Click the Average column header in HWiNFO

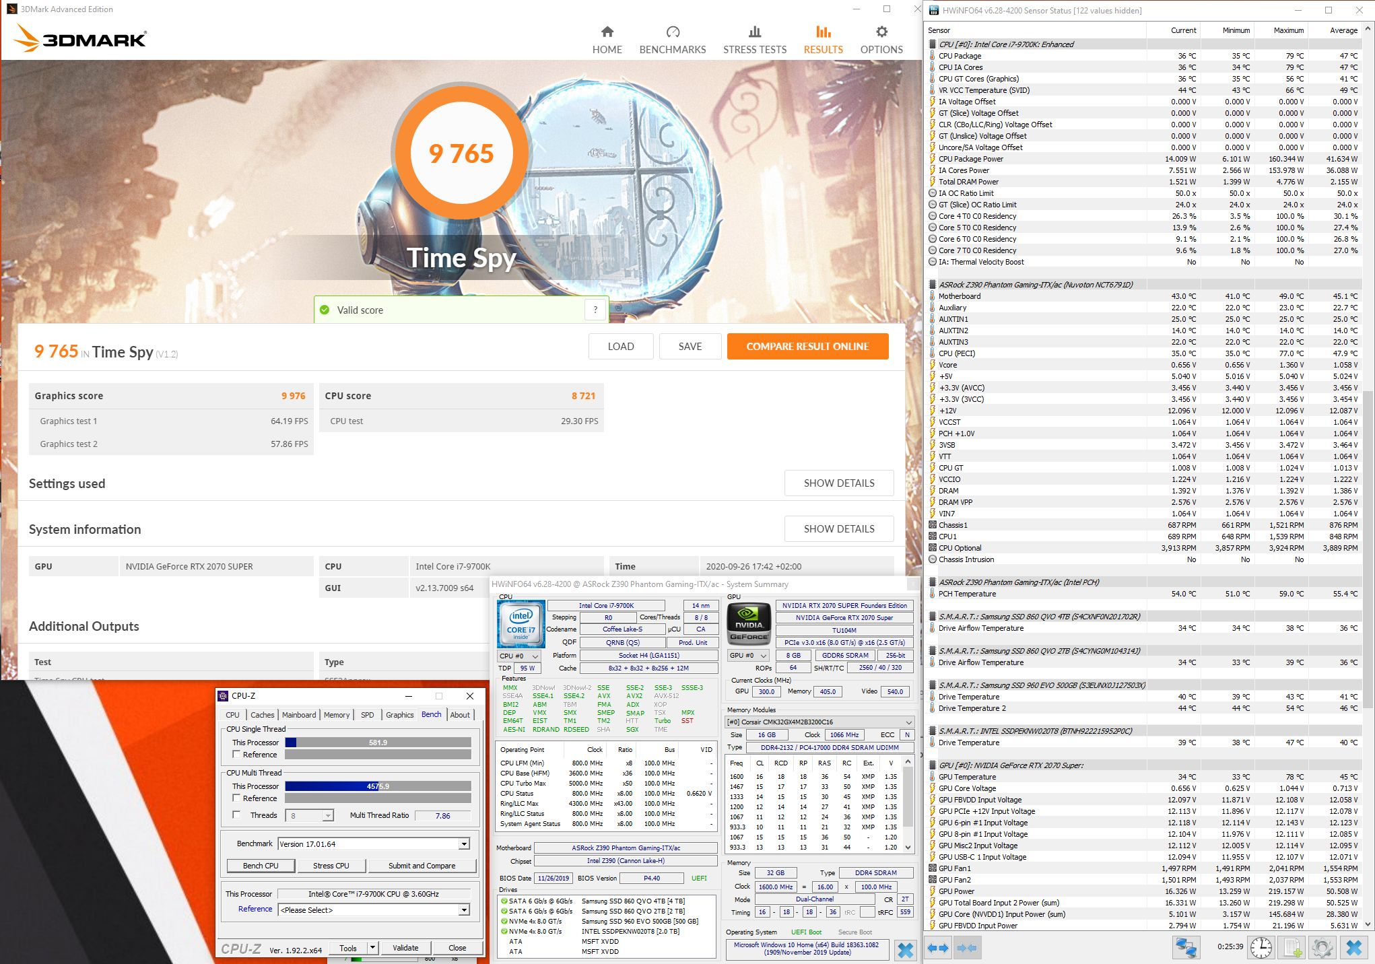(x=1335, y=30)
